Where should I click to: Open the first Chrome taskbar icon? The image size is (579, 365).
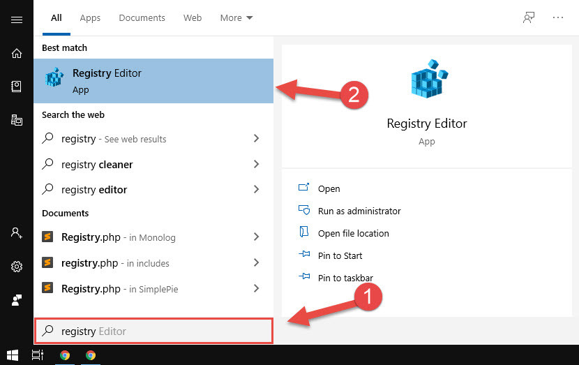65,355
